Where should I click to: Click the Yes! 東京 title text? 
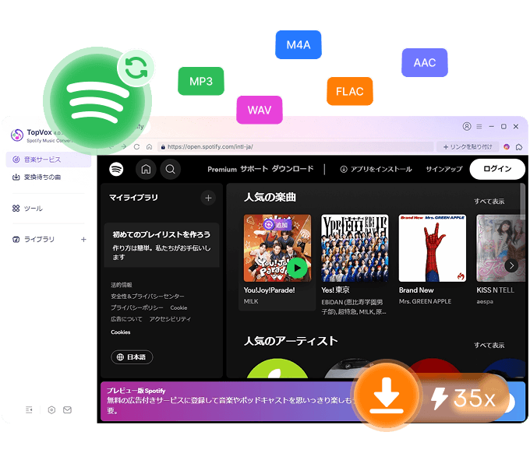pos(335,290)
